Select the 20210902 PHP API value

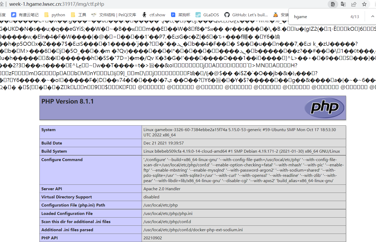[153, 238]
